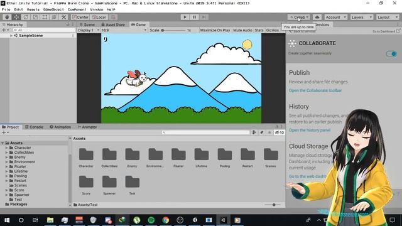Open the Layout dropdown
The height and width of the screenshot is (226, 402).
388,17
